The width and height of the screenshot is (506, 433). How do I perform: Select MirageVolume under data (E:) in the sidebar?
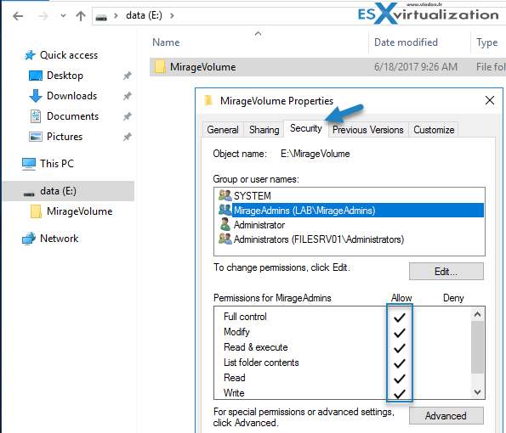79,211
